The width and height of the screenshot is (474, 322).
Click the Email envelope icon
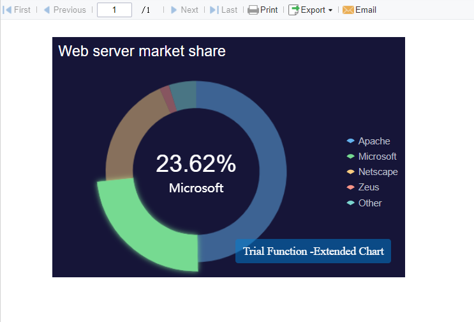[348, 10]
